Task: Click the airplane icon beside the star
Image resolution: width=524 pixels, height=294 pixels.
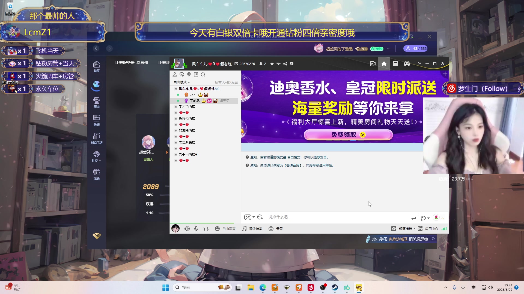Action: coord(278,64)
